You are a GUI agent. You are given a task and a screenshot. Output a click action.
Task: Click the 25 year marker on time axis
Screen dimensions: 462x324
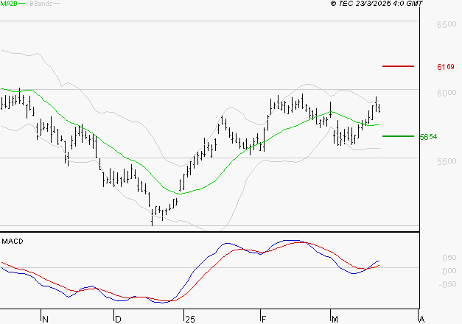(x=190, y=320)
